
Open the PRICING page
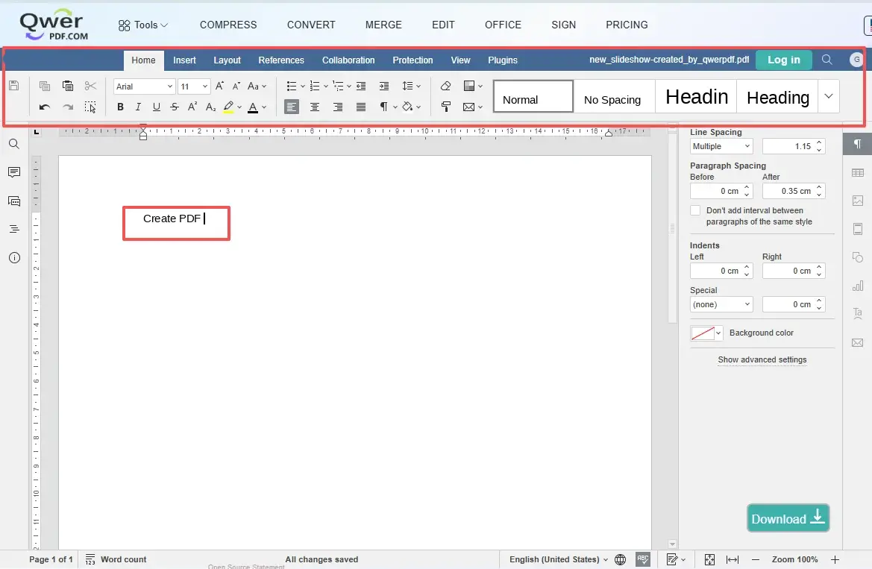tap(627, 25)
